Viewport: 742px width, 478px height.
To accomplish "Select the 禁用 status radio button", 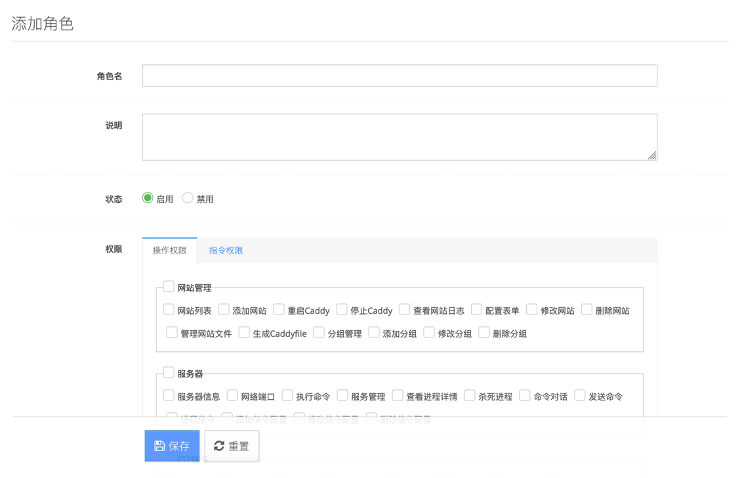I will pyautogui.click(x=188, y=197).
